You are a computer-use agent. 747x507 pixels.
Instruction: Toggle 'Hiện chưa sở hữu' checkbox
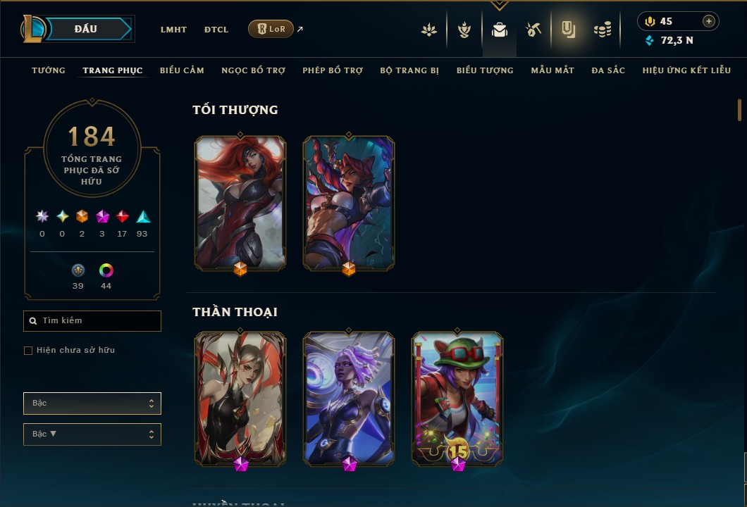pos(28,351)
